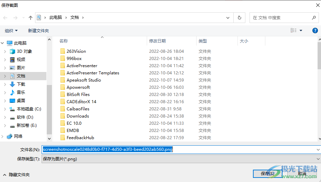Select the CADEditorX 14 folder
Screen dimensions: 321x182
[x=81, y=101]
